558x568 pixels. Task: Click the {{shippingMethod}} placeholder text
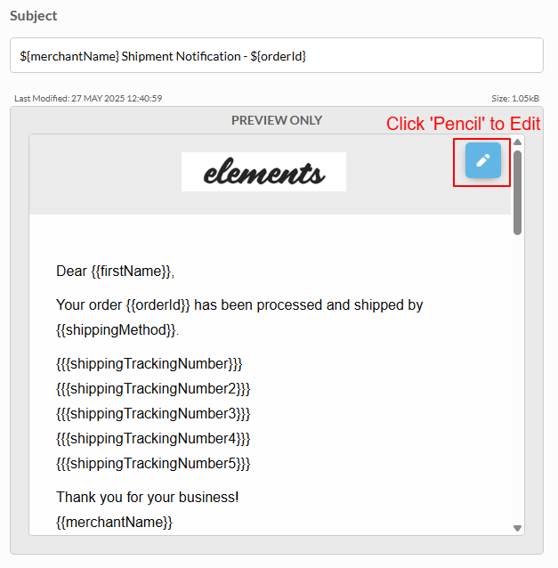(117, 330)
